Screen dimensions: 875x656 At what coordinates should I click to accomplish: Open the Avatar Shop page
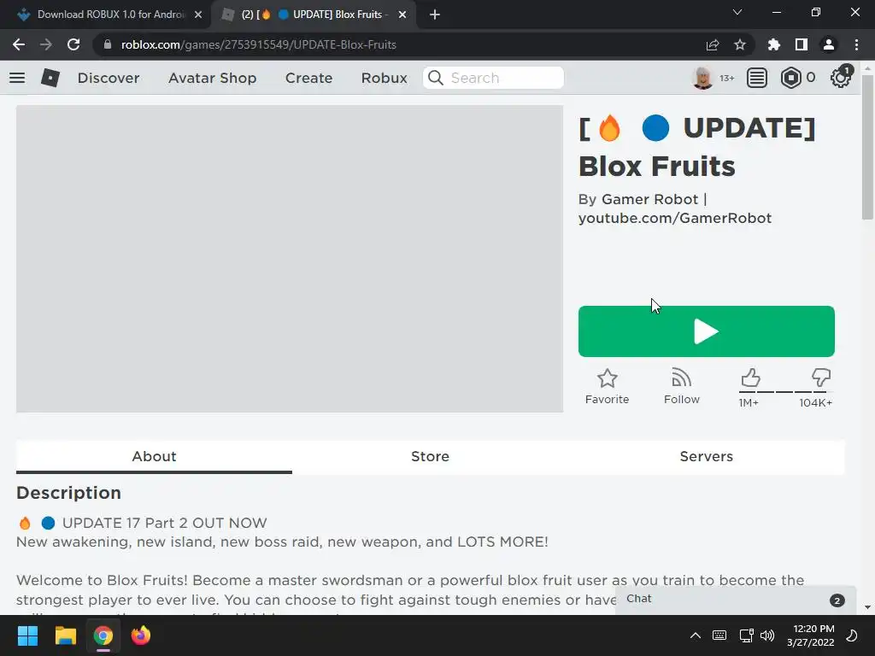(212, 78)
